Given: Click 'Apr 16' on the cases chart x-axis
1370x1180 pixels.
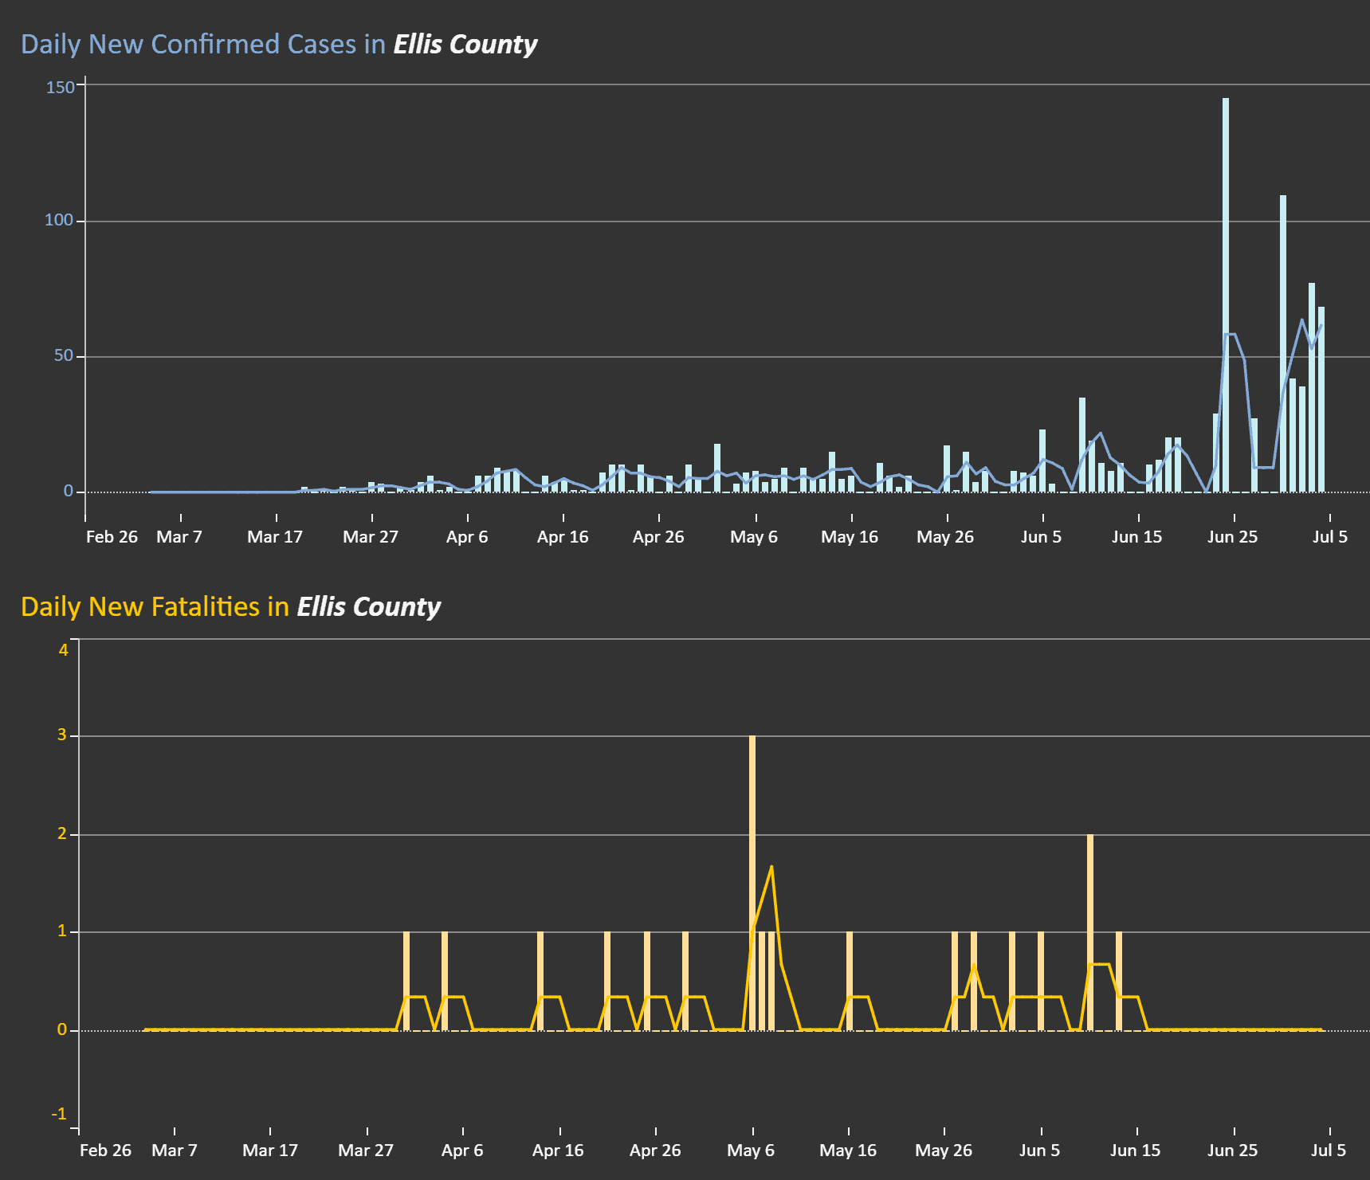Looking at the screenshot, I should [x=563, y=537].
